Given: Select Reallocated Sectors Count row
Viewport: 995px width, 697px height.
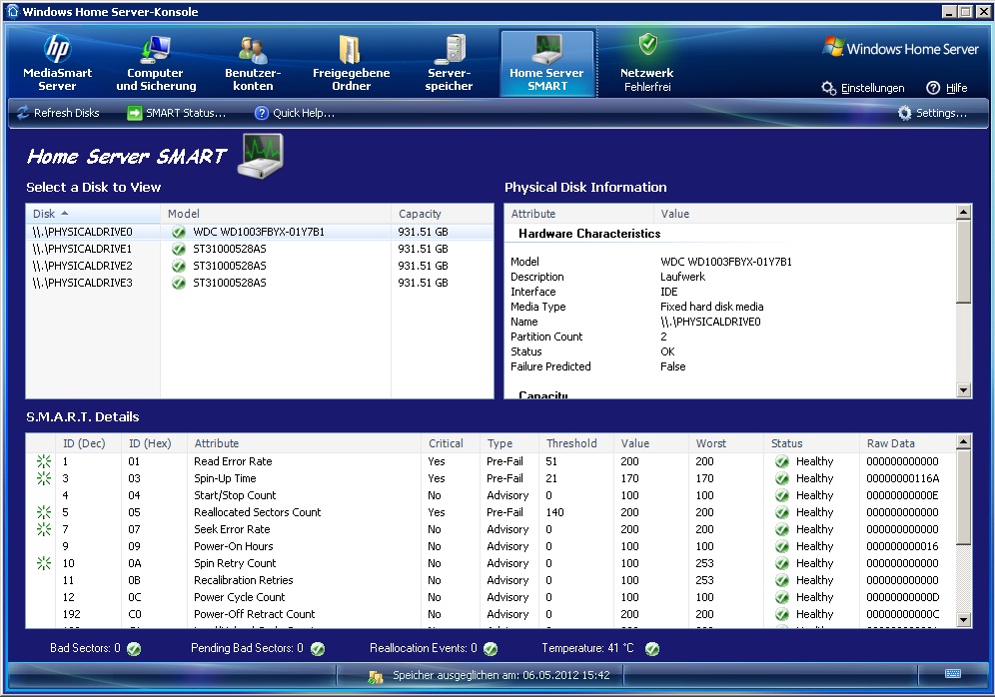Looking at the screenshot, I should click(x=491, y=512).
